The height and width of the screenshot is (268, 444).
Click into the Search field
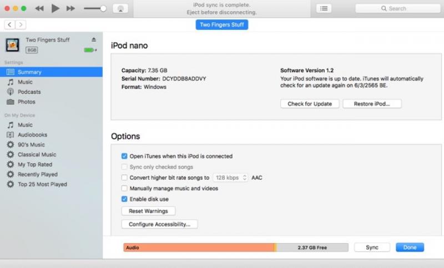pos(398,8)
